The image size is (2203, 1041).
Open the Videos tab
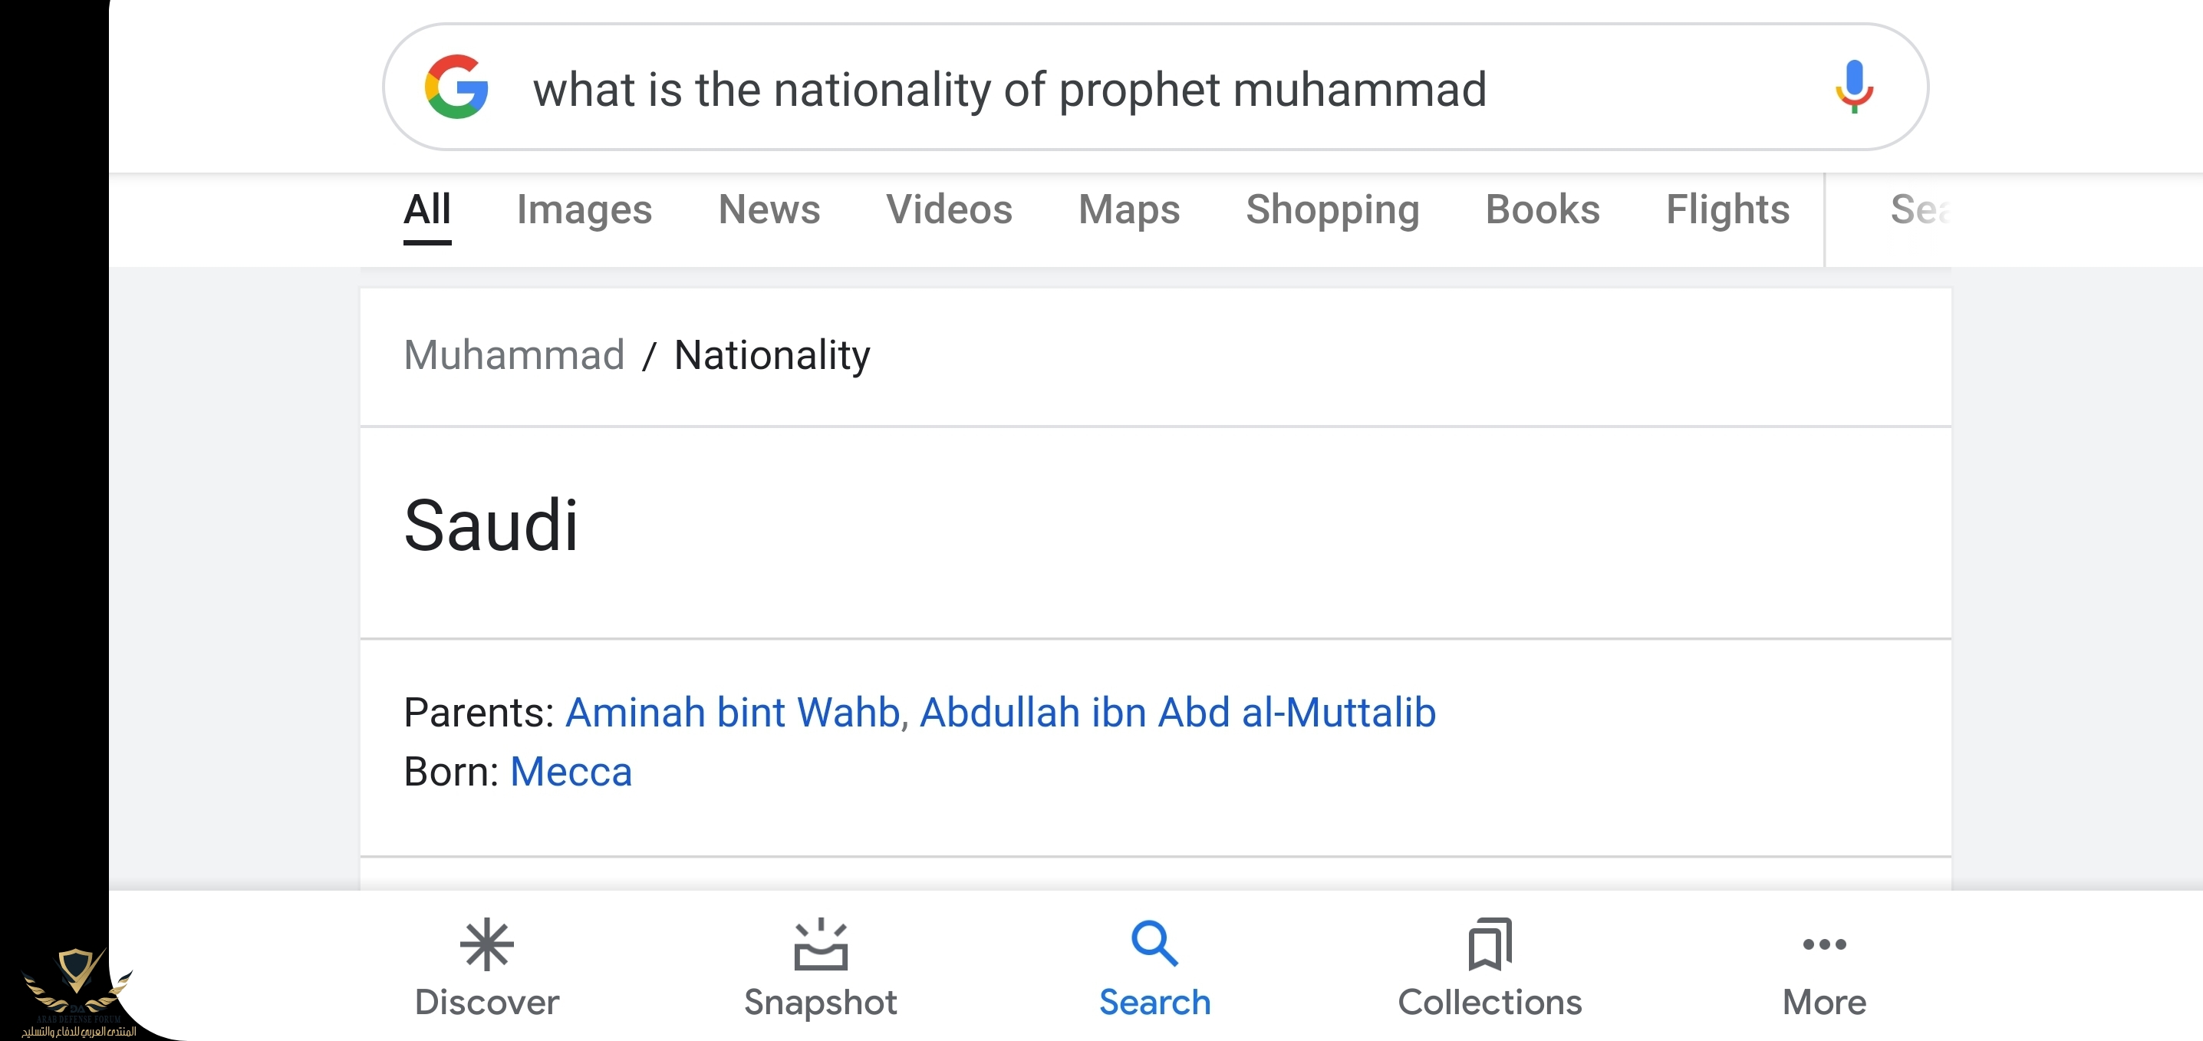pos(948,210)
